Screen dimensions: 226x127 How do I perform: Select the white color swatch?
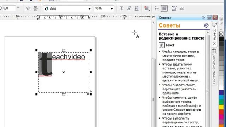coord(221,87)
